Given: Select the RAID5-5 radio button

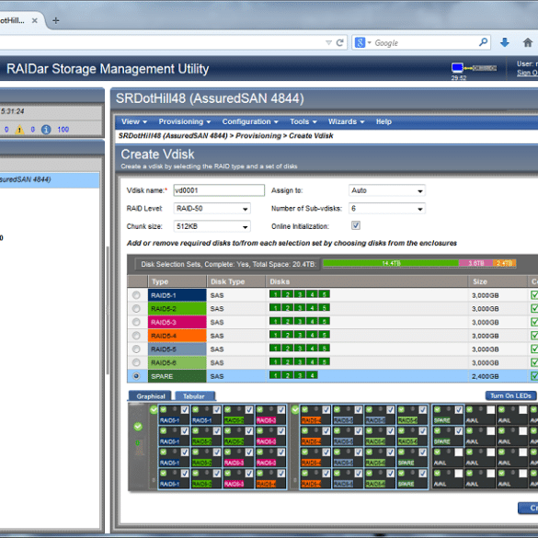Looking at the screenshot, I should point(136,349).
